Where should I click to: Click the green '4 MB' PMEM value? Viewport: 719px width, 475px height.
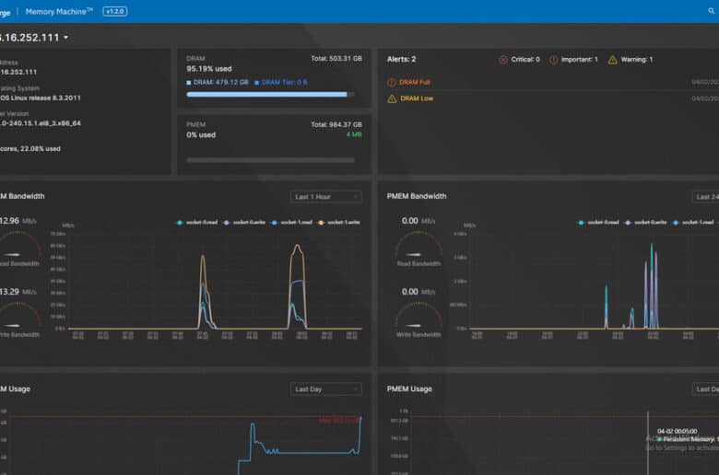pos(354,134)
